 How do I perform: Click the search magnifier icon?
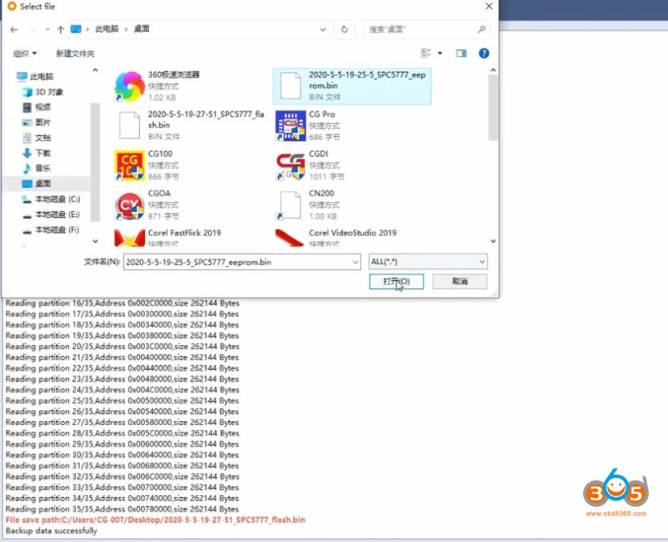pyautogui.click(x=481, y=30)
